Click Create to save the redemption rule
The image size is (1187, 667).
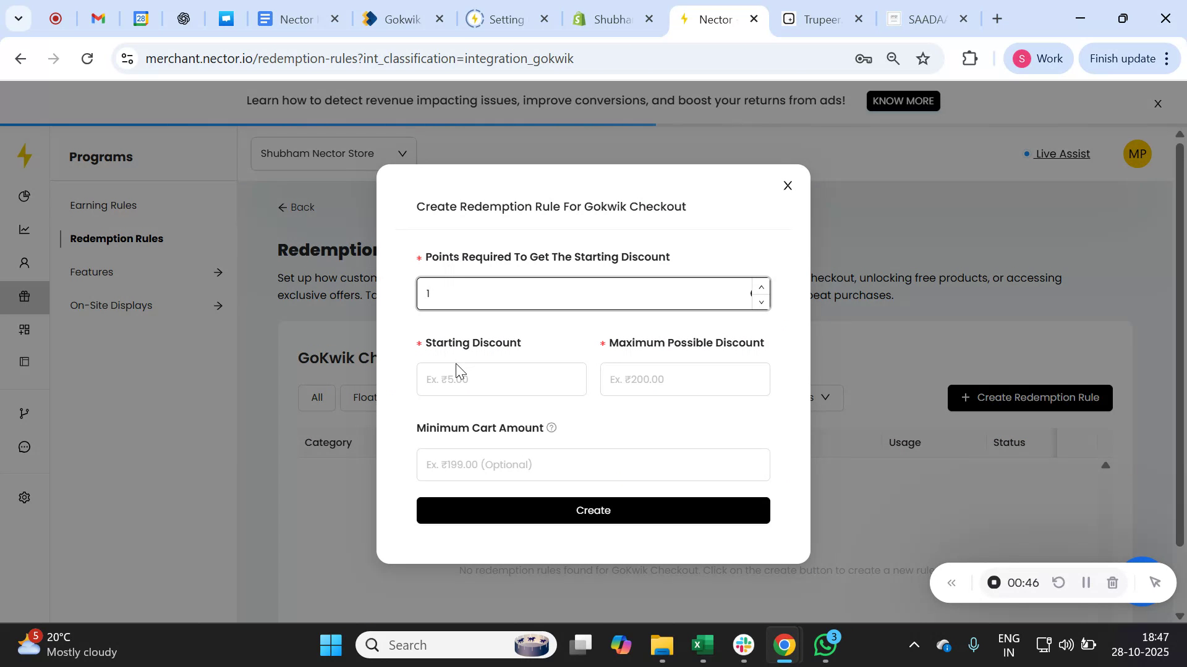[x=593, y=510]
